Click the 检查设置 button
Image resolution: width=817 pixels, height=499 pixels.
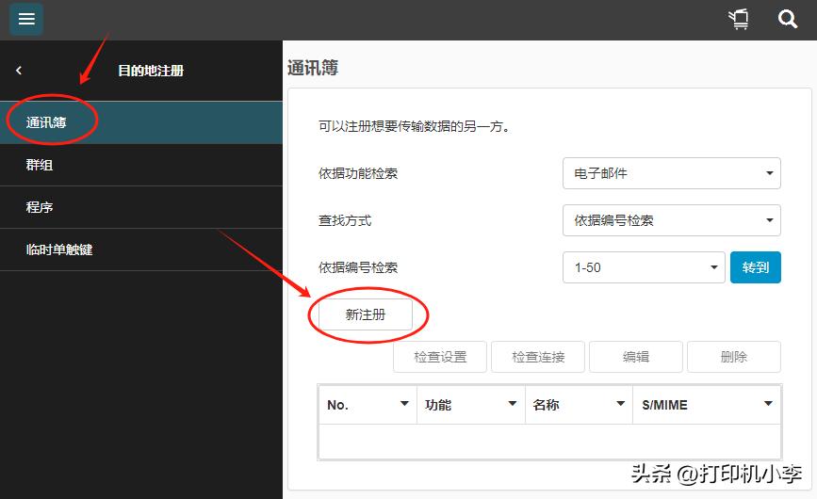tap(440, 357)
